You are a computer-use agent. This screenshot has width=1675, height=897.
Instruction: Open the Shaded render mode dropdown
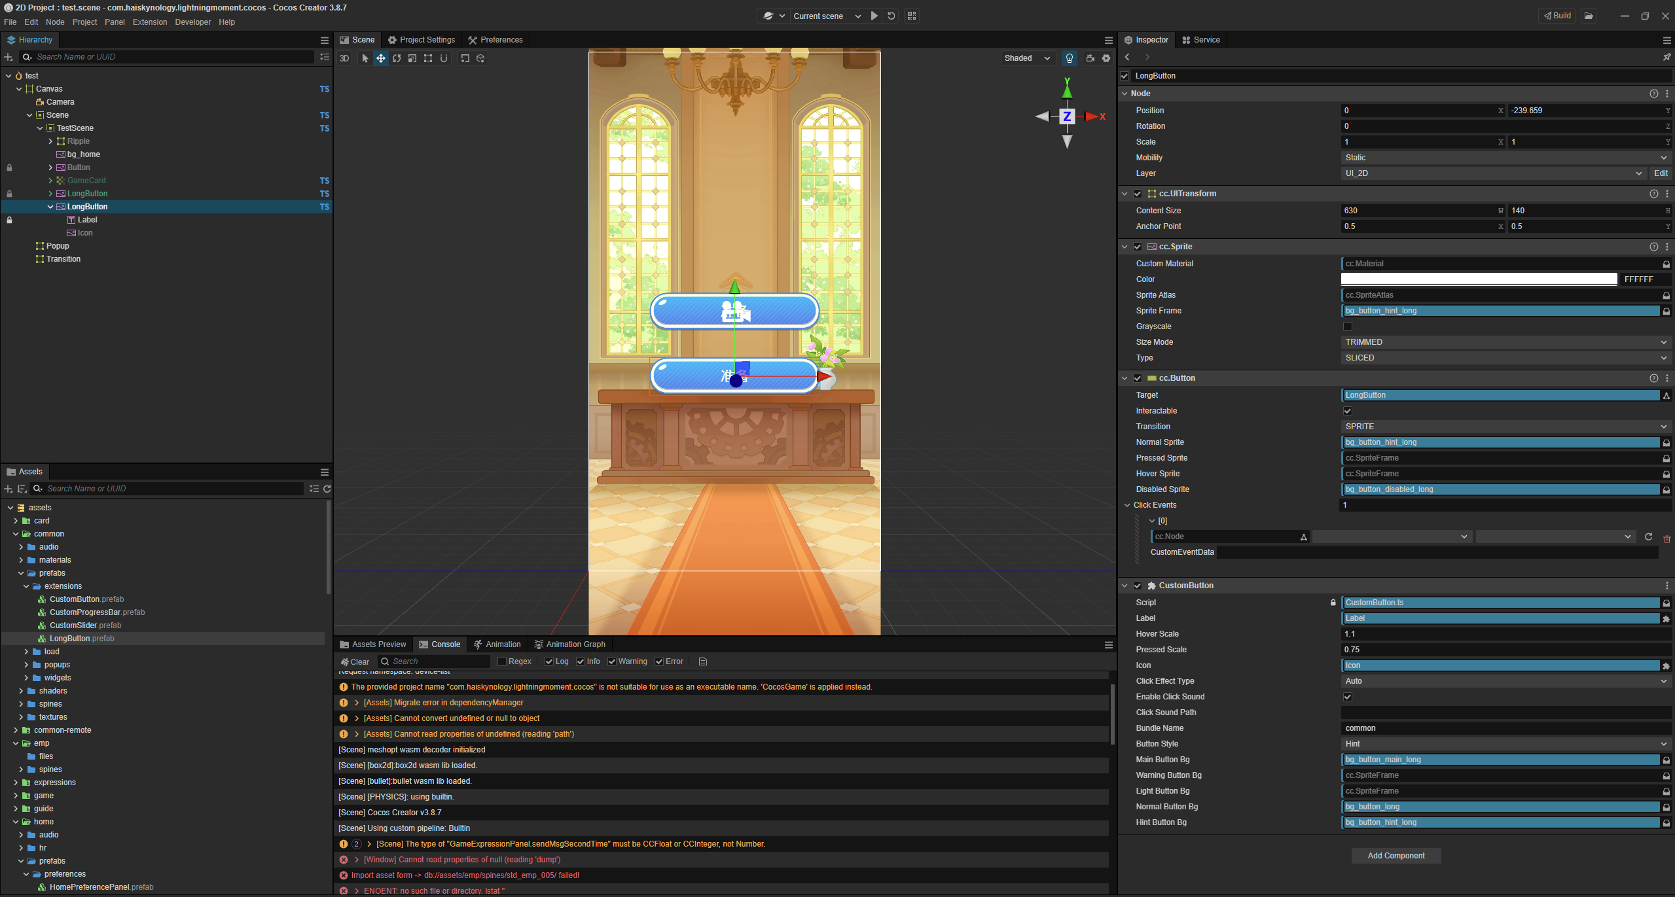(x=1027, y=58)
